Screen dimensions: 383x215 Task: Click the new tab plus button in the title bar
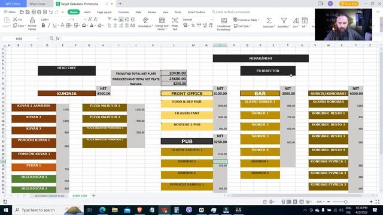click(120, 4)
